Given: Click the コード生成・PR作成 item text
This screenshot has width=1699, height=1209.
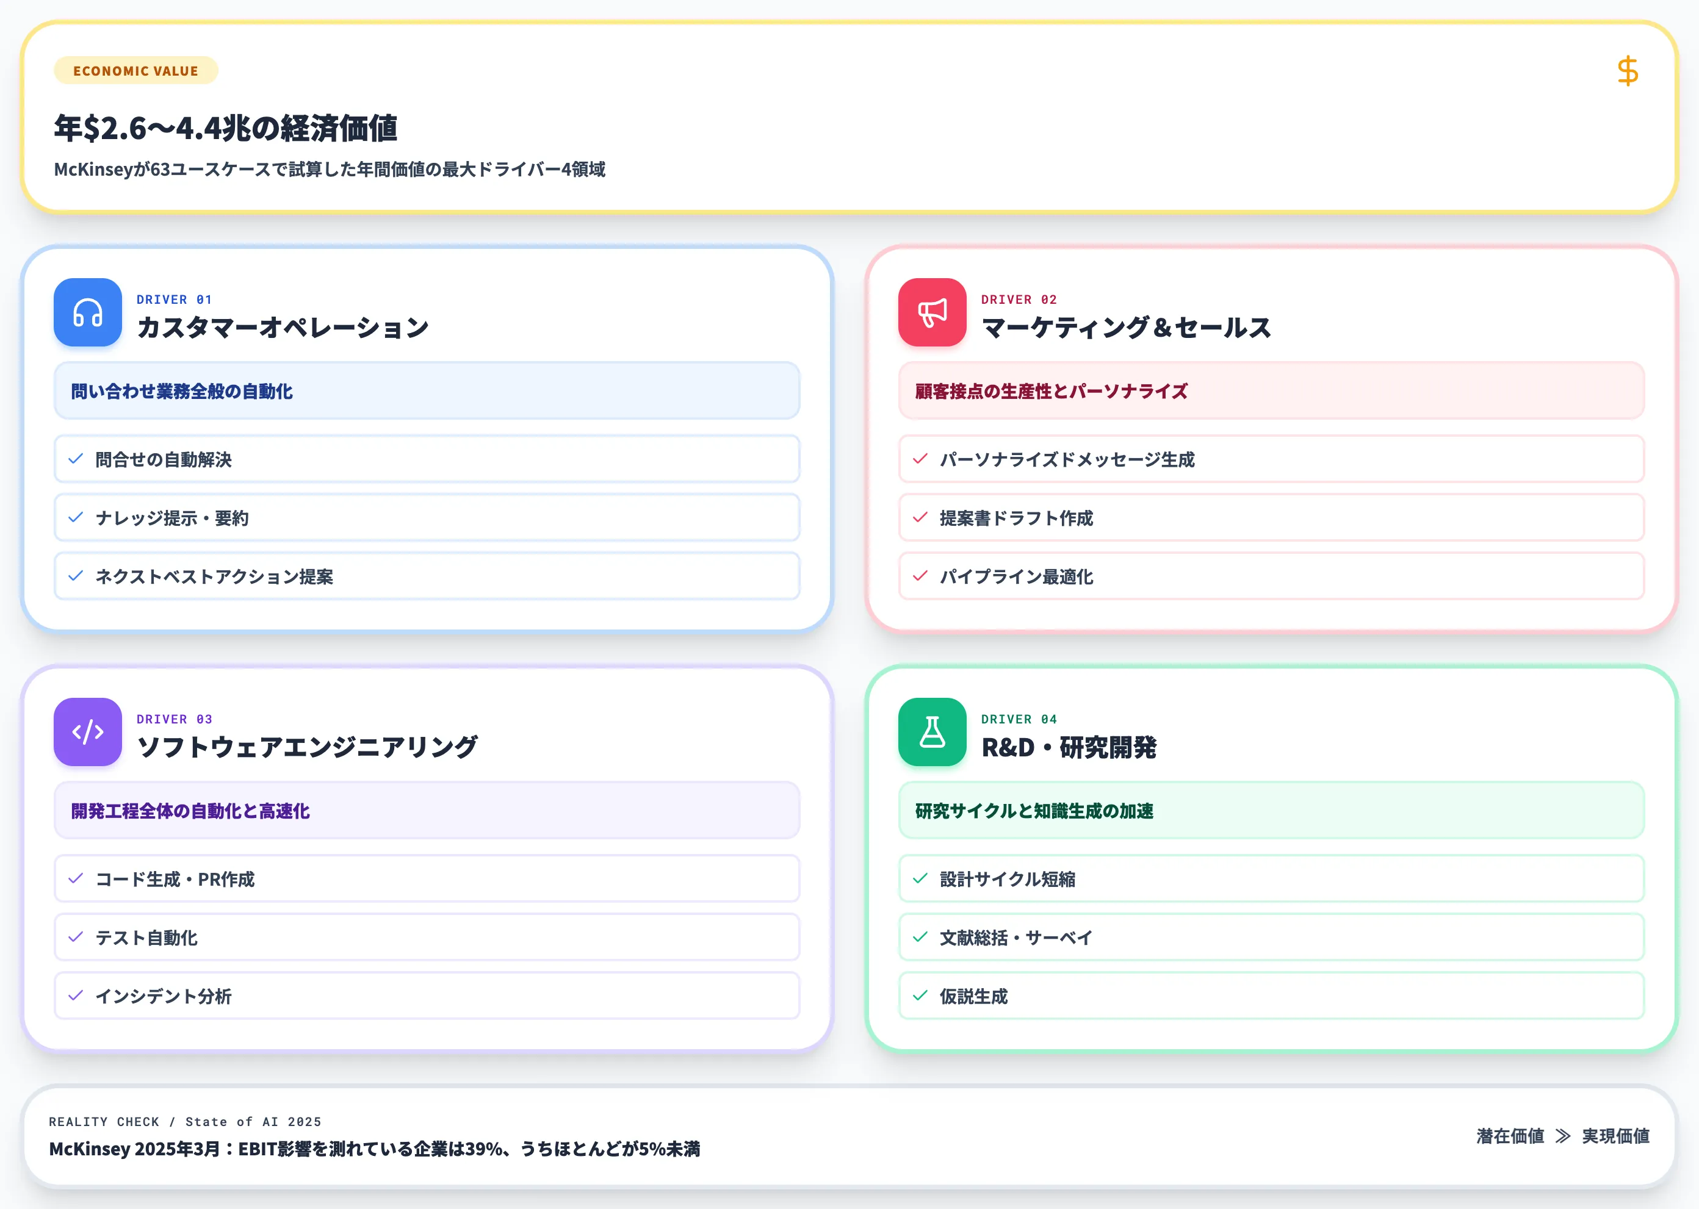Looking at the screenshot, I should pos(175,879).
